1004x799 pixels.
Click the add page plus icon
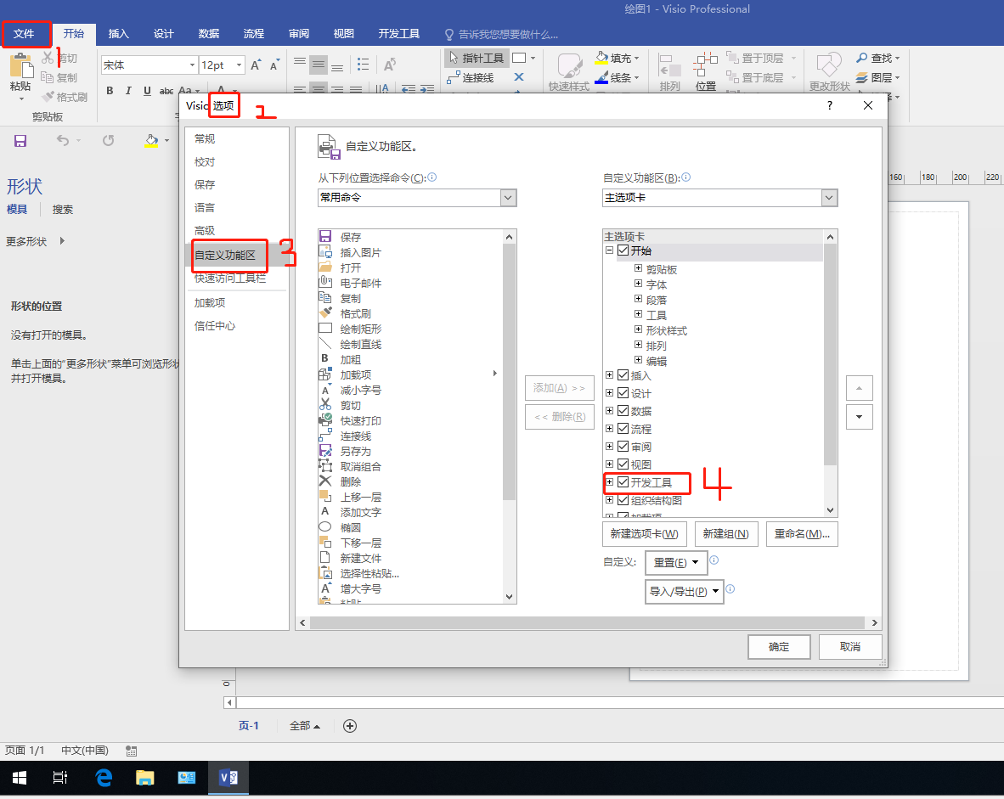tap(349, 726)
